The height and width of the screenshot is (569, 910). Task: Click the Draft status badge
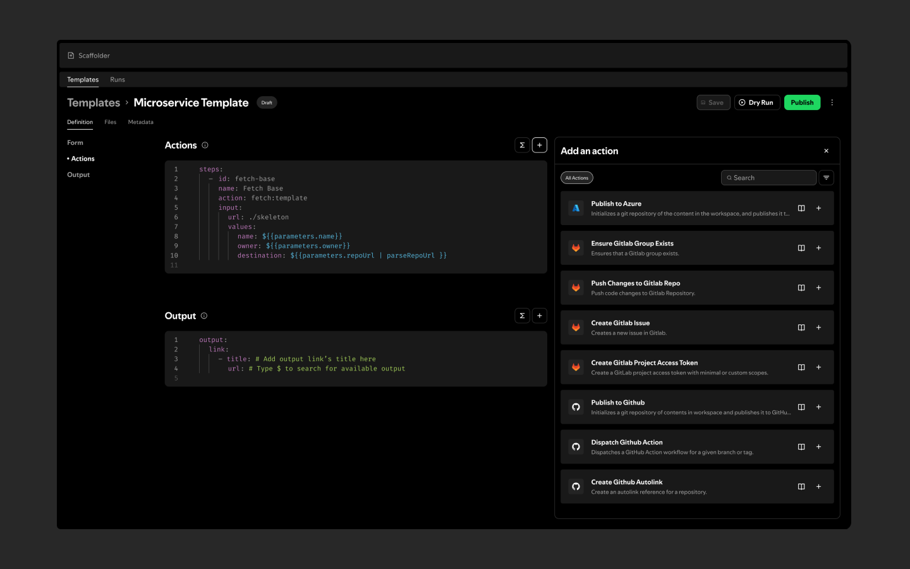(267, 102)
